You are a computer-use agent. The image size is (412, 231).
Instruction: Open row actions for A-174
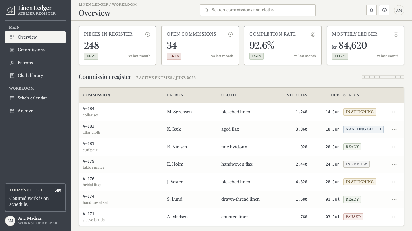[394, 200]
